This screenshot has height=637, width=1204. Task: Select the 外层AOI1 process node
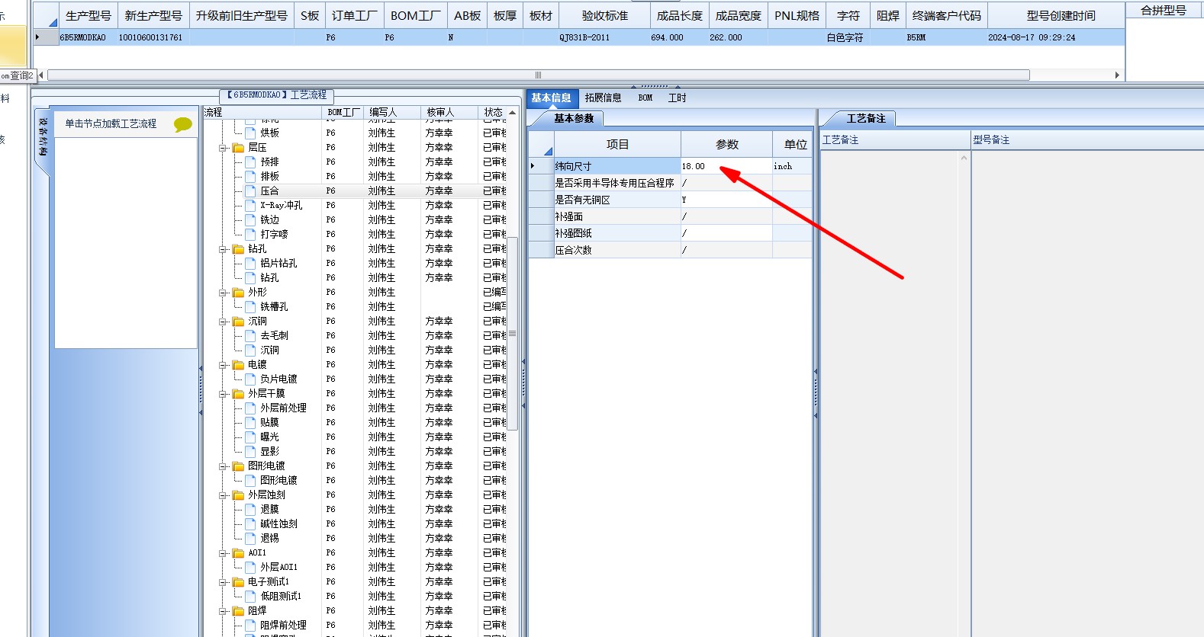click(278, 568)
